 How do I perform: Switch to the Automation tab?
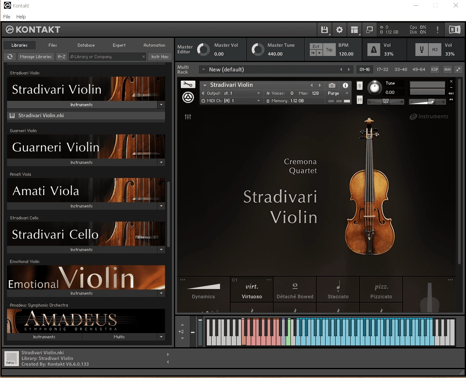click(154, 45)
